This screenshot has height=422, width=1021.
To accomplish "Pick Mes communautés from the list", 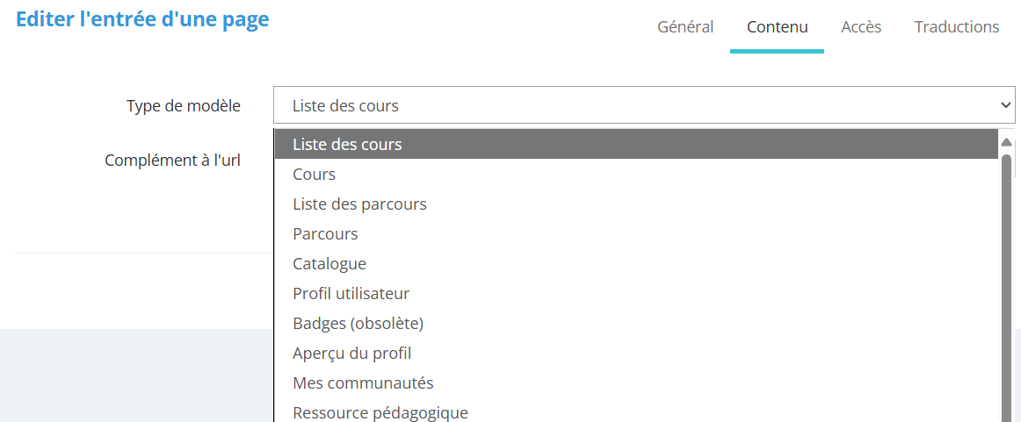I will 363,383.
